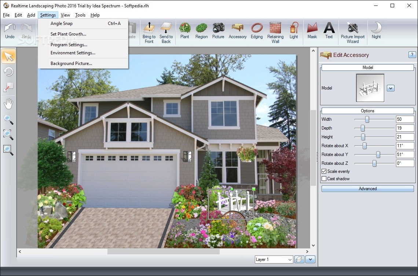Click the selected bridge accessory on canvas
The height and width of the screenshot is (276, 418).
[231, 204]
